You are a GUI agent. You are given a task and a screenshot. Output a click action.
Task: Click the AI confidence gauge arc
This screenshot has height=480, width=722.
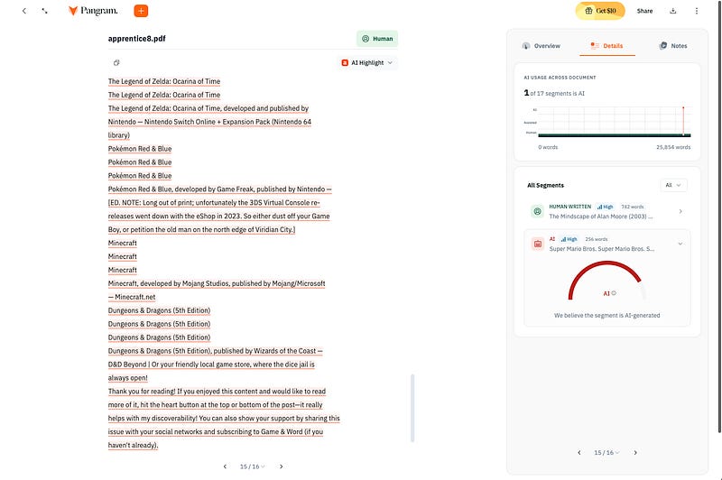click(606, 280)
